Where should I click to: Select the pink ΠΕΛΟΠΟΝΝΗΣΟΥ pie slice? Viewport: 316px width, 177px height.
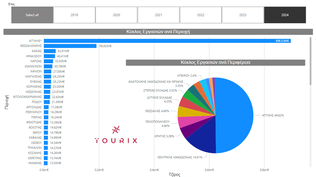coord(183,122)
